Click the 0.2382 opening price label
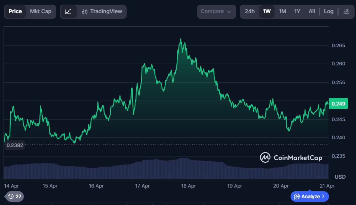 coord(15,145)
